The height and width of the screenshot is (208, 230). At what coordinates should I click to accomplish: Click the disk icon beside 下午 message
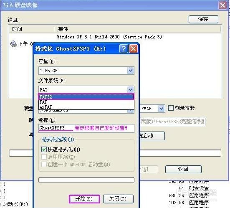14,44
